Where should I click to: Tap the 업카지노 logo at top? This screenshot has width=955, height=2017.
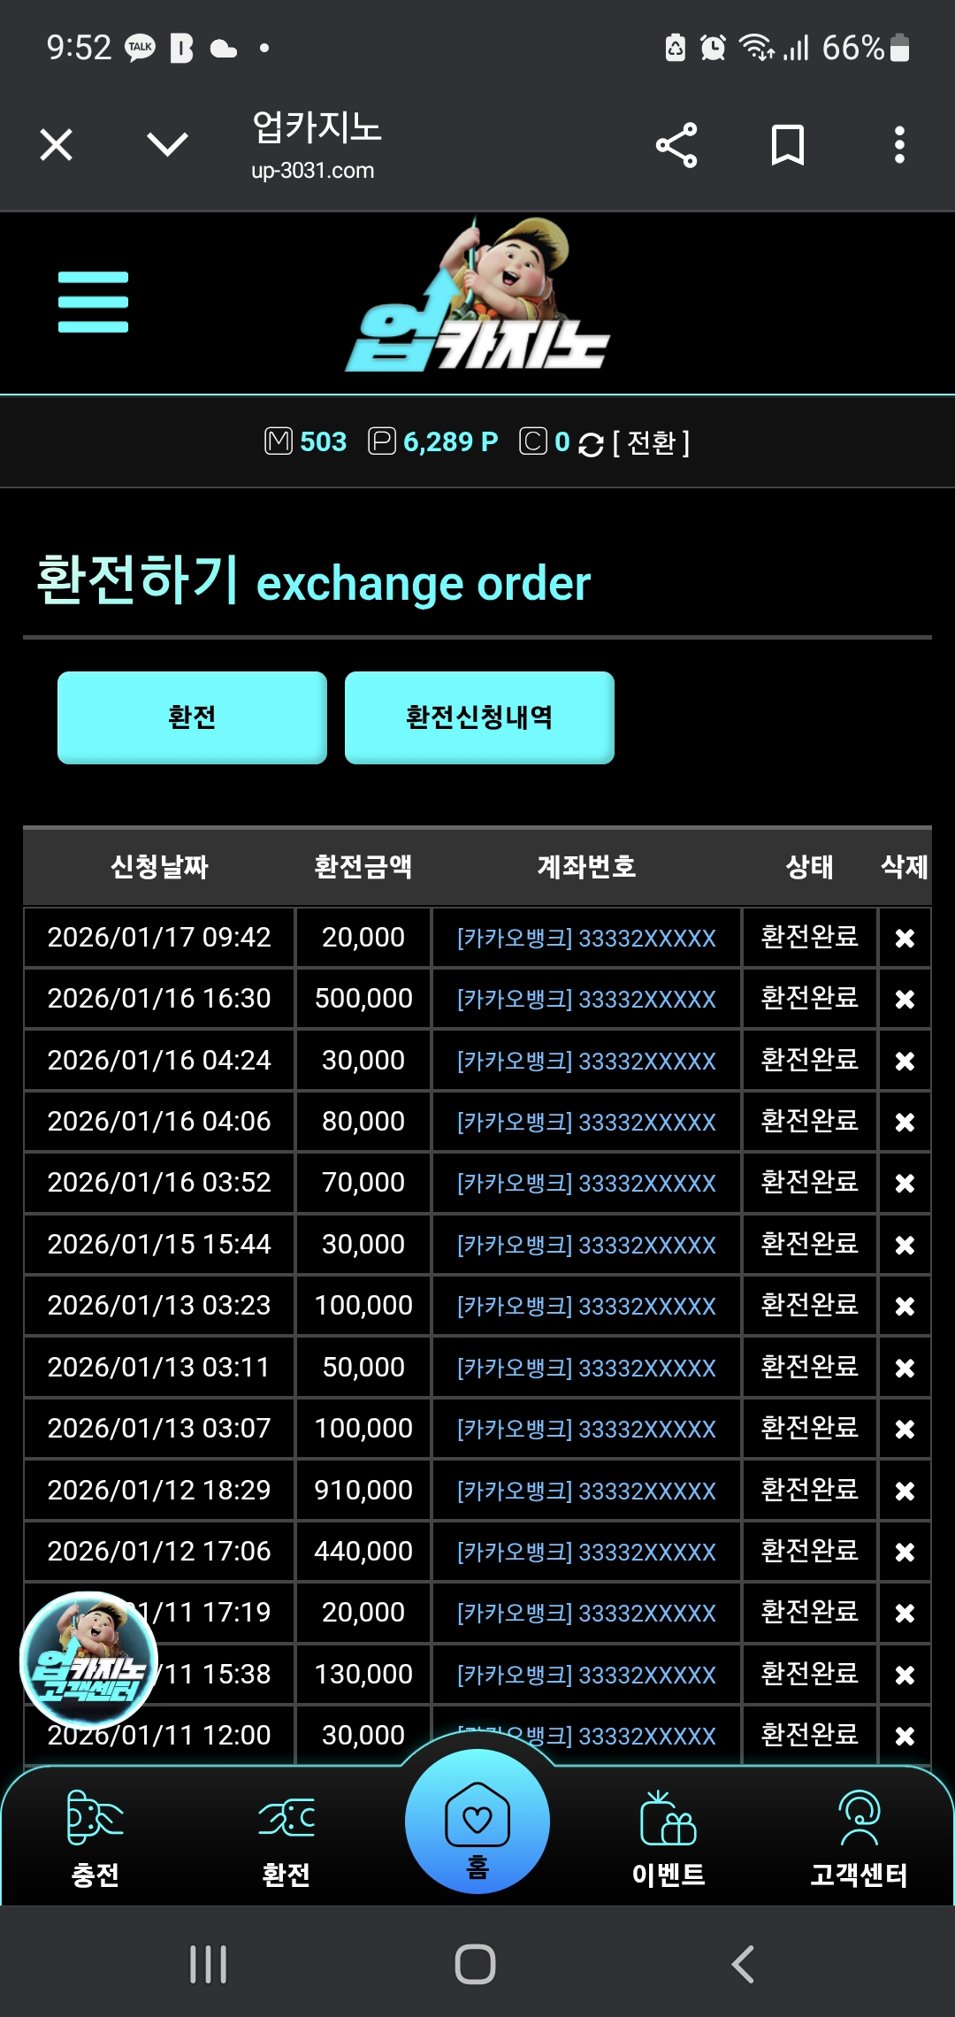point(477,302)
